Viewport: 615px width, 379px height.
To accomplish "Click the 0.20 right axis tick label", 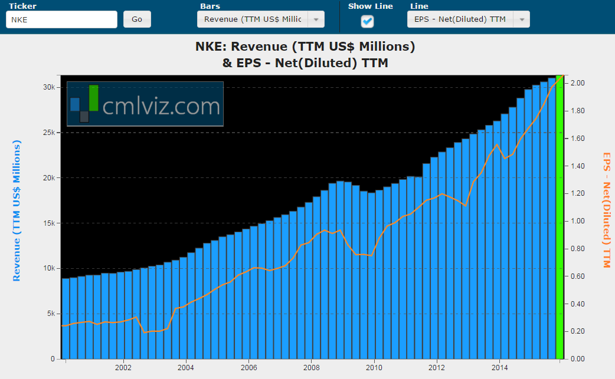I will pos(577,331).
